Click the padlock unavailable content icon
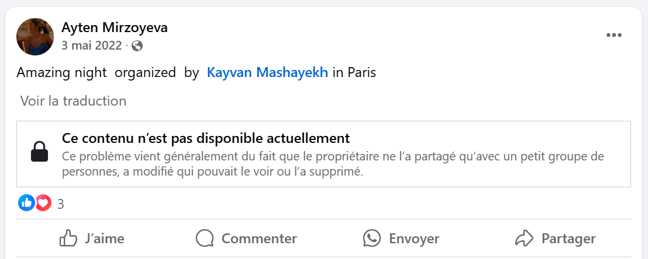Image resolution: width=648 pixels, height=259 pixels. coord(40,152)
